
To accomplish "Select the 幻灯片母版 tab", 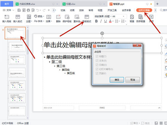I will pos(144,10).
